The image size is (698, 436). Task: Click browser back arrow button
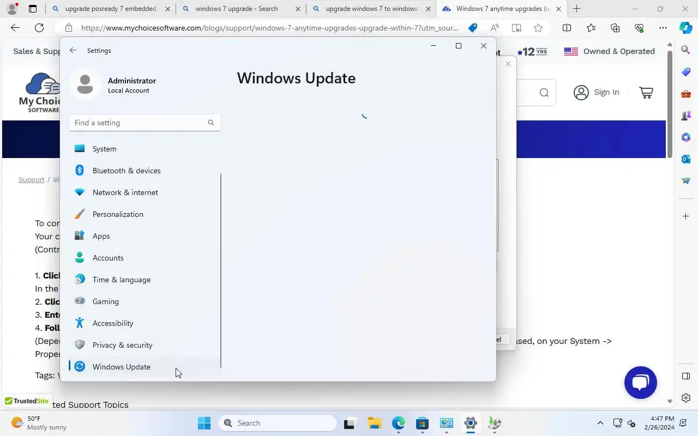point(15,28)
